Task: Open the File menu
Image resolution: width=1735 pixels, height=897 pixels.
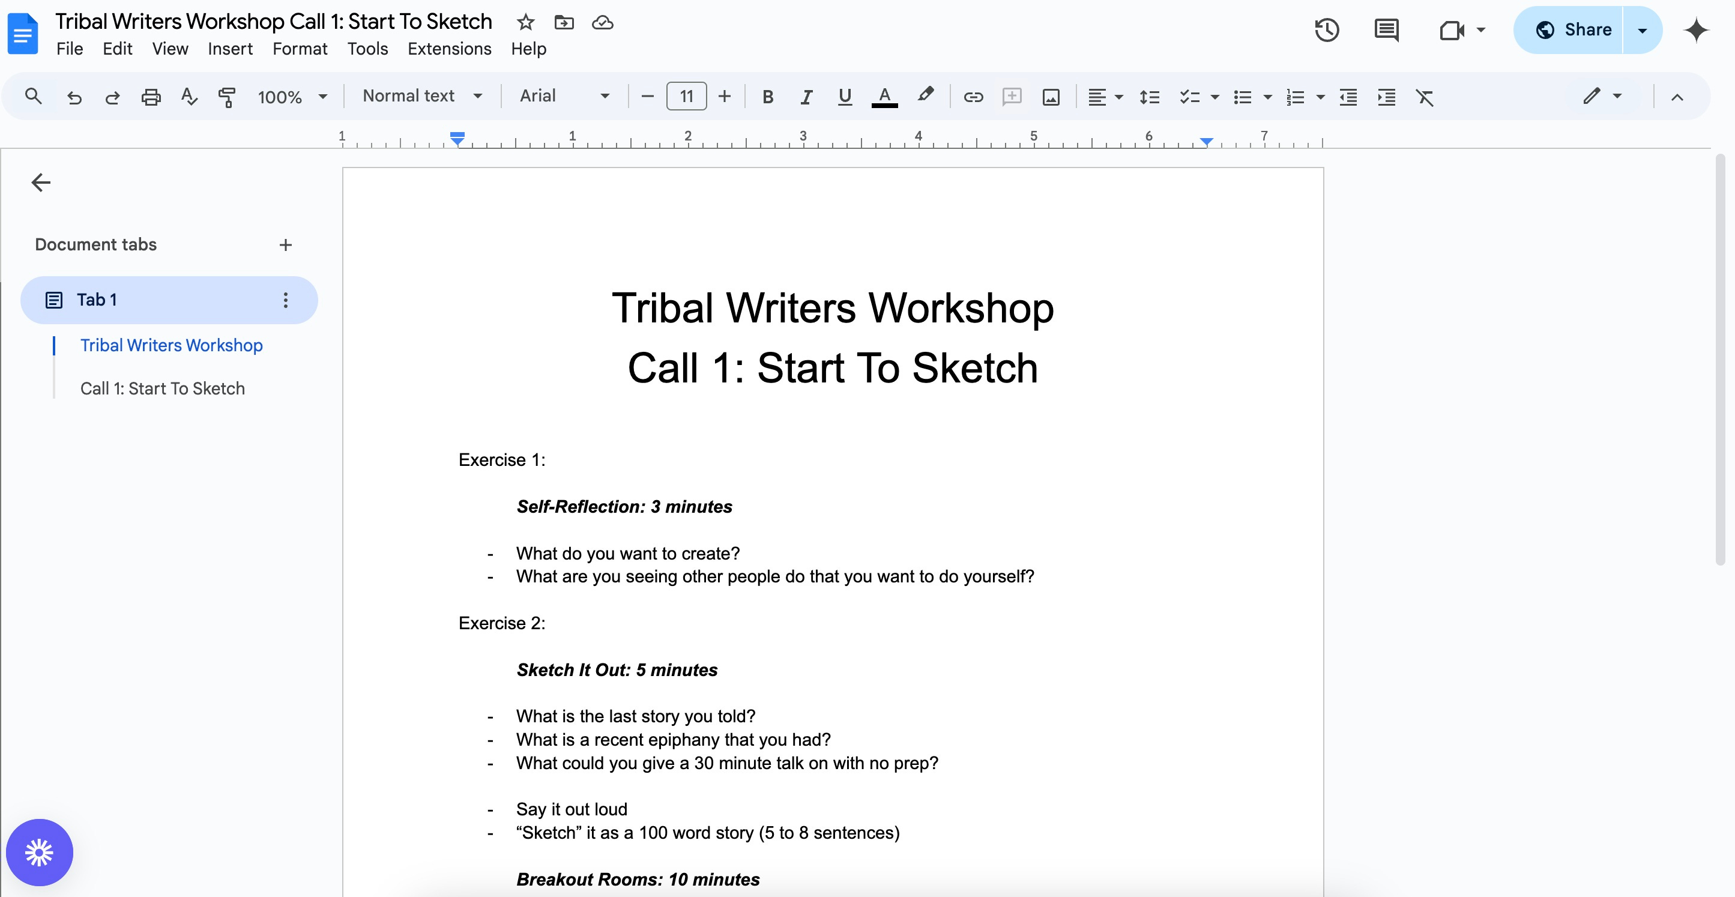Action: click(x=70, y=49)
